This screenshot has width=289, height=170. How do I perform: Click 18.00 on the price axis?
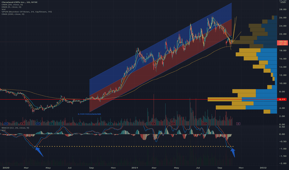click(283, 51)
